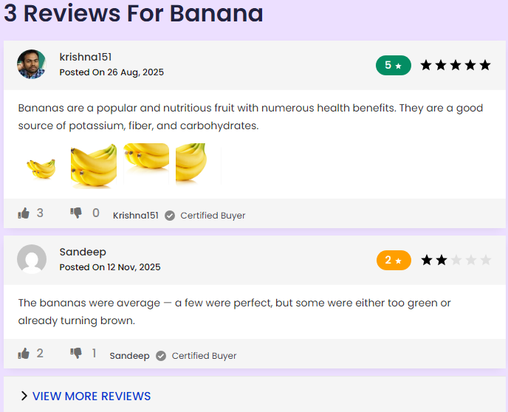
Task: Click the green 5-star rating badge
Action: pyautogui.click(x=394, y=66)
